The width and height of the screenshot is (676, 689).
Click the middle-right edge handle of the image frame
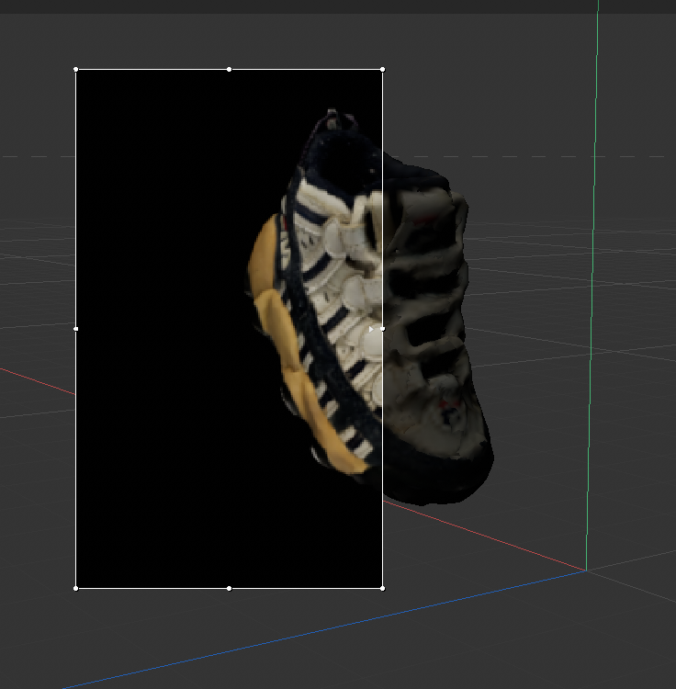click(383, 329)
